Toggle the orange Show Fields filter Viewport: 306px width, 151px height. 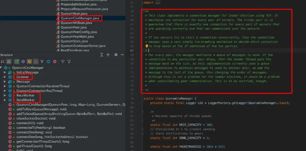click(29, 61)
